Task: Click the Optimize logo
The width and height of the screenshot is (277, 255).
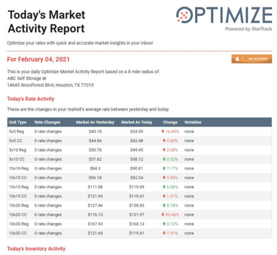Action: 224,15
